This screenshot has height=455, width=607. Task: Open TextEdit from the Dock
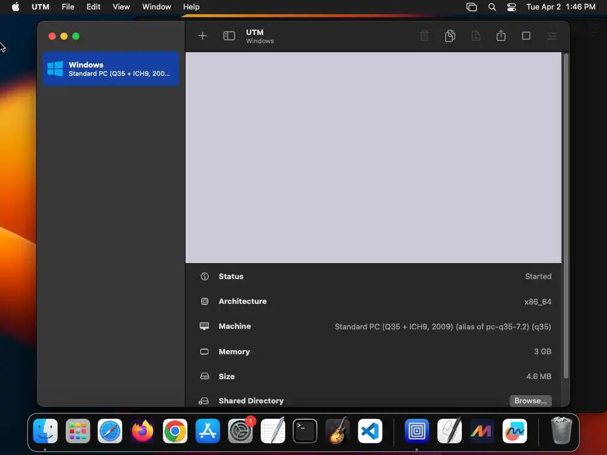(x=273, y=431)
